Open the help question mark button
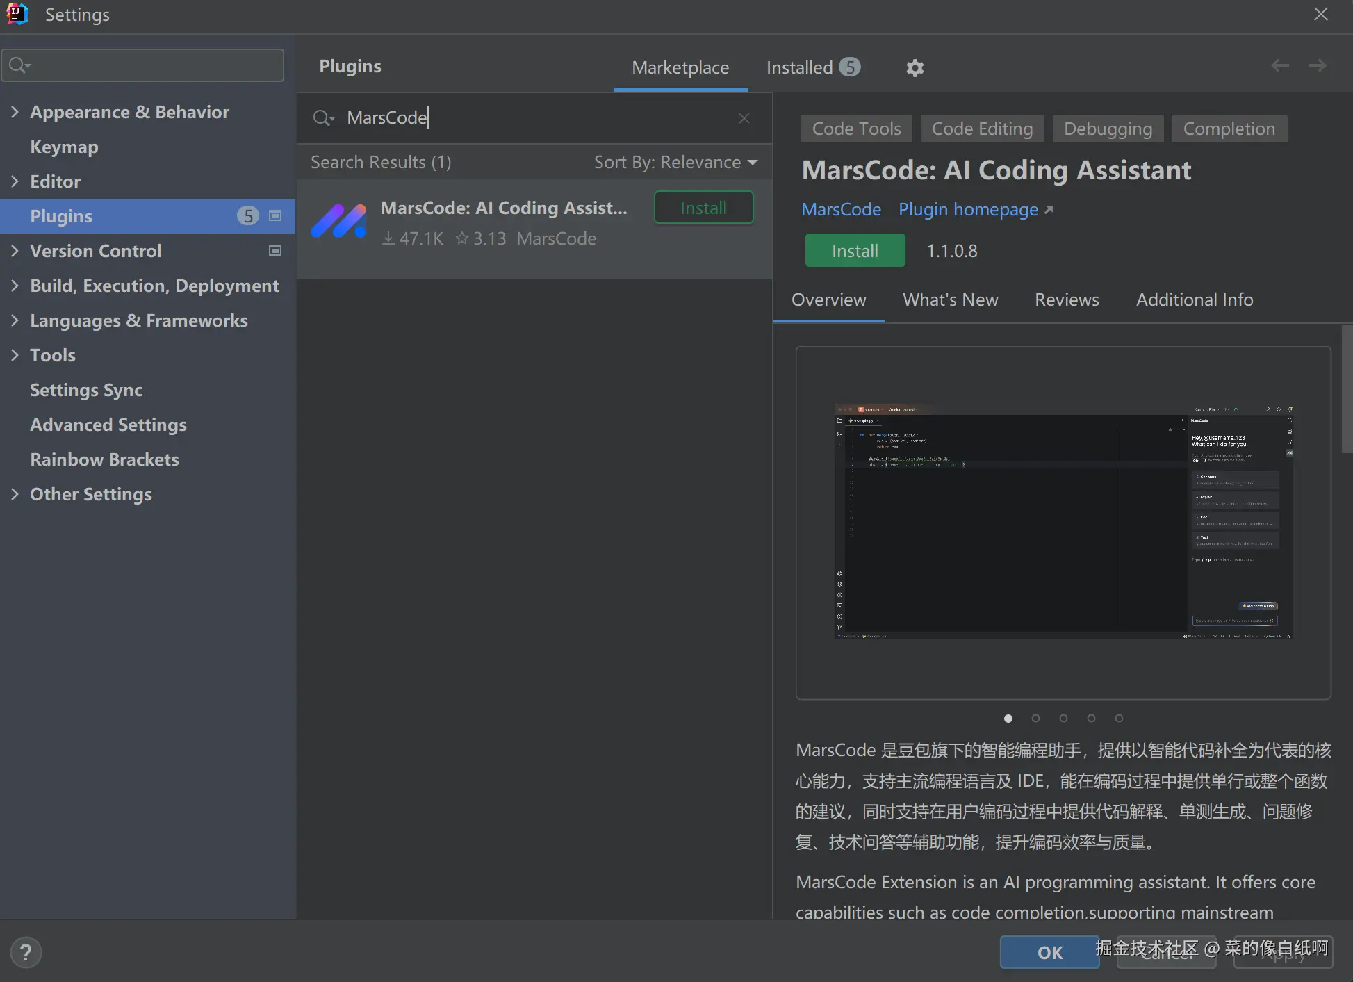Viewport: 1353px width, 982px height. 26,952
